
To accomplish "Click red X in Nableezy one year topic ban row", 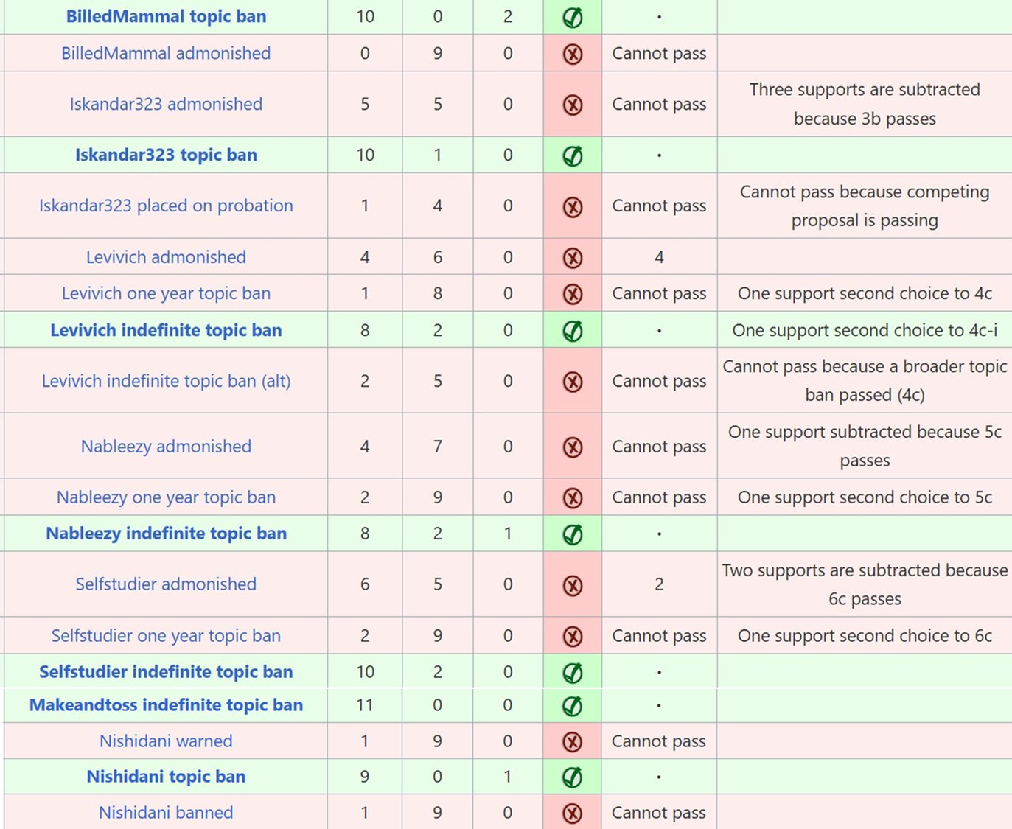I will (x=573, y=498).
